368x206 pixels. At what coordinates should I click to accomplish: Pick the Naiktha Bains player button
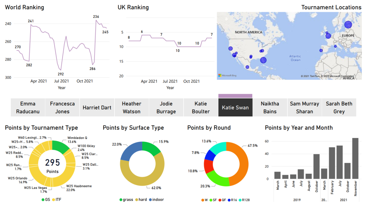click(270, 107)
